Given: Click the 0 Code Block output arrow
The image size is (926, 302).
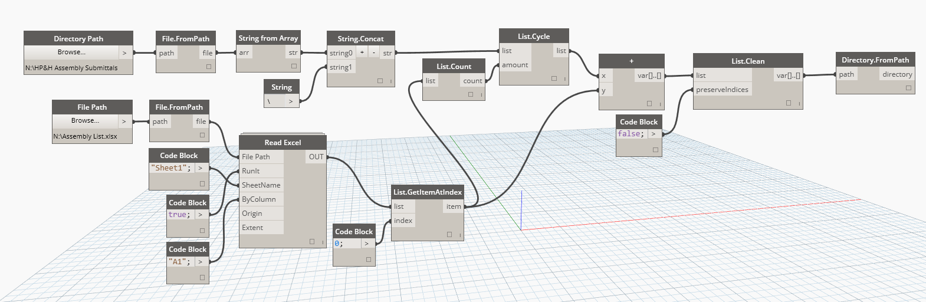Looking at the screenshot, I should (x=367, y=244).
